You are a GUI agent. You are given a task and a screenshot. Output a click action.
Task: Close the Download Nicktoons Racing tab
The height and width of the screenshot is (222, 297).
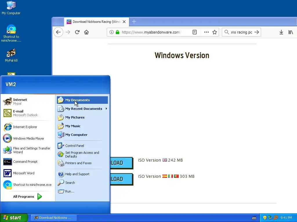pyautogui.click(x=124, y=22)
